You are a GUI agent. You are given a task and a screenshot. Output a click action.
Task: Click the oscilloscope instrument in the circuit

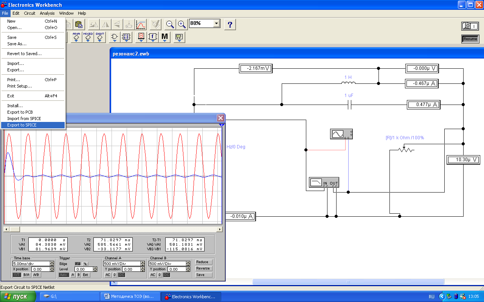coord(341,134)
